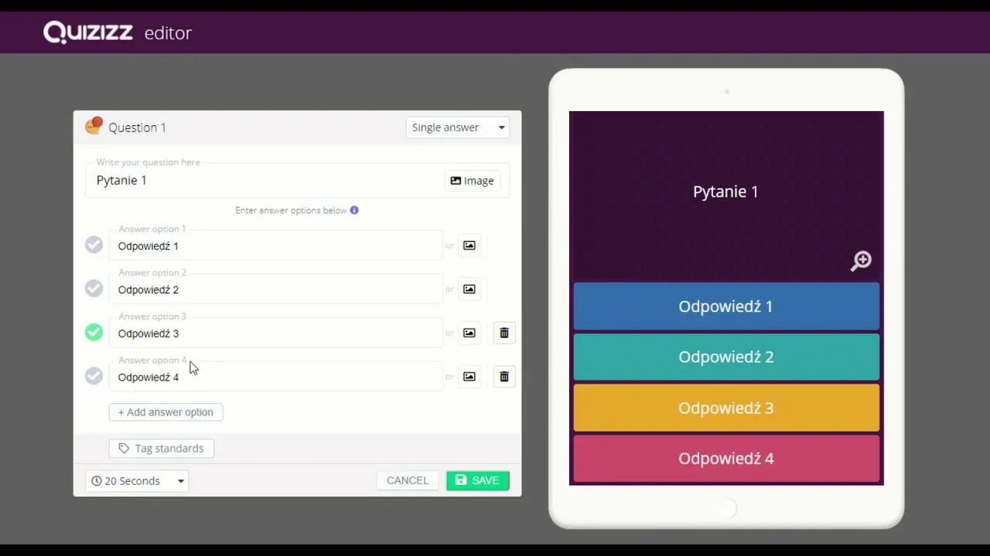The width and height of the screenshot is (990, 556).
Task: Click Pytanie 1 text in tablet preview
Action: 725,192
